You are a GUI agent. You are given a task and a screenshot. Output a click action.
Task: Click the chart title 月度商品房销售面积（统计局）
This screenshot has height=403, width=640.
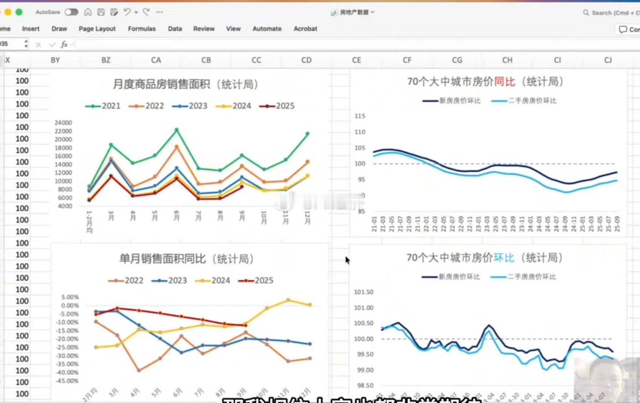click(186, 84)
